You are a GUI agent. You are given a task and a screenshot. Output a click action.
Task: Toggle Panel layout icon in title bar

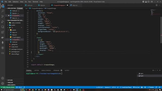pos(146,2)
